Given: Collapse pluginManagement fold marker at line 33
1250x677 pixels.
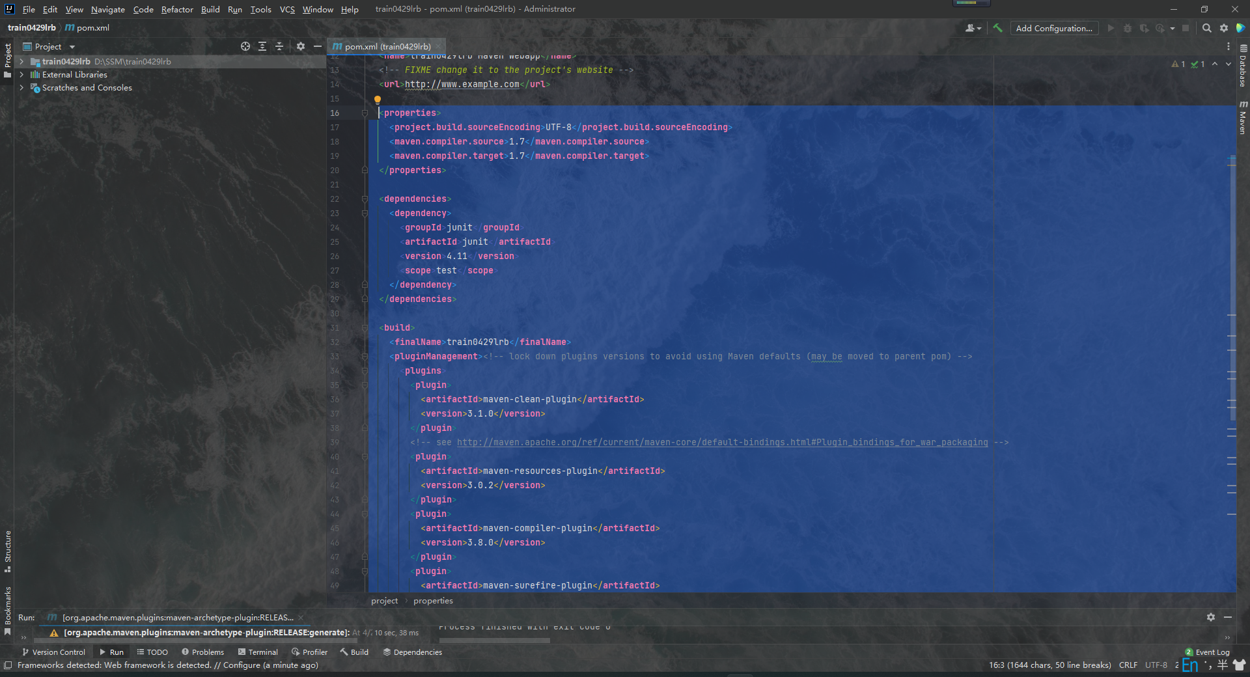Looking at the screenshot, I should [365, 356].
